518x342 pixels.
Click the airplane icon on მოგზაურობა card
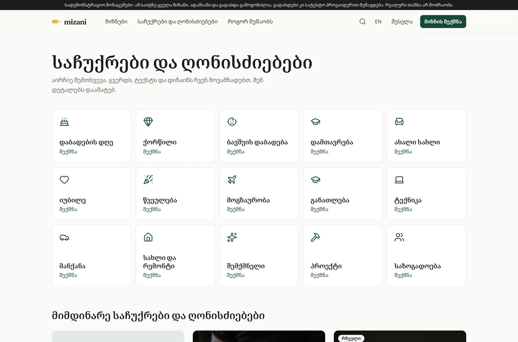pos(232,179)
